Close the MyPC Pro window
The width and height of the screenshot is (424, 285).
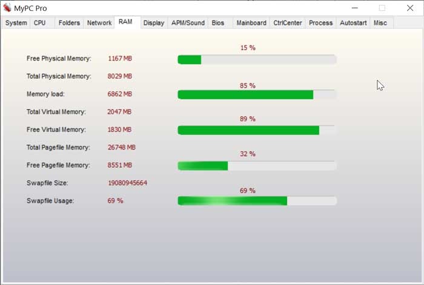click(410, 8)
